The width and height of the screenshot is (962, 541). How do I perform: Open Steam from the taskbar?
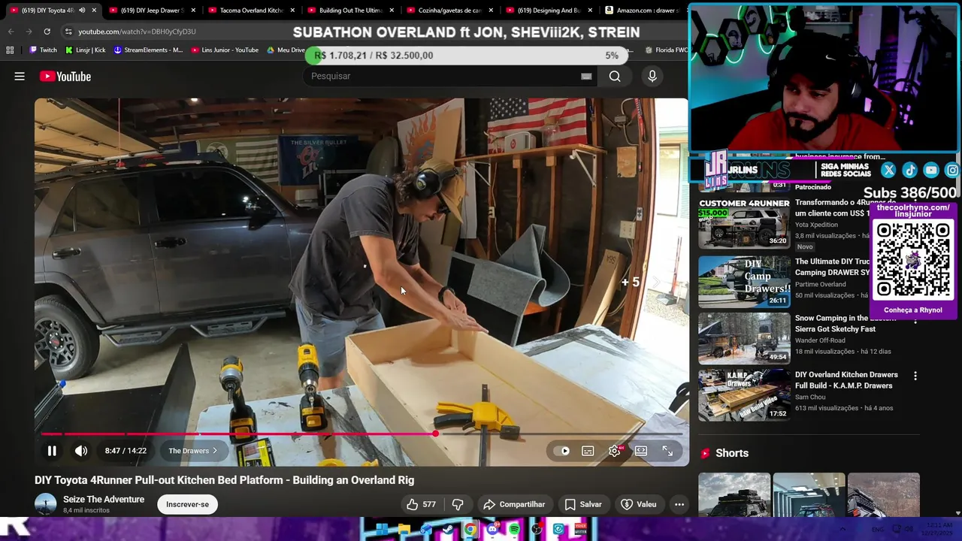449,530
